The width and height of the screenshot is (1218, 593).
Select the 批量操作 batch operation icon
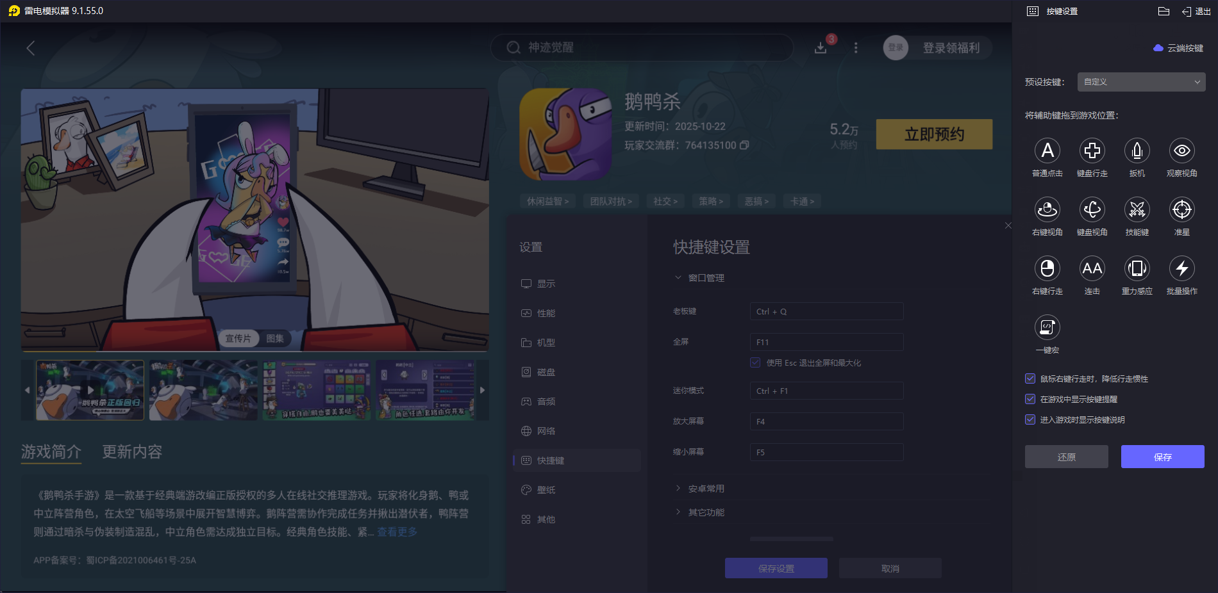click(1182, 269)
